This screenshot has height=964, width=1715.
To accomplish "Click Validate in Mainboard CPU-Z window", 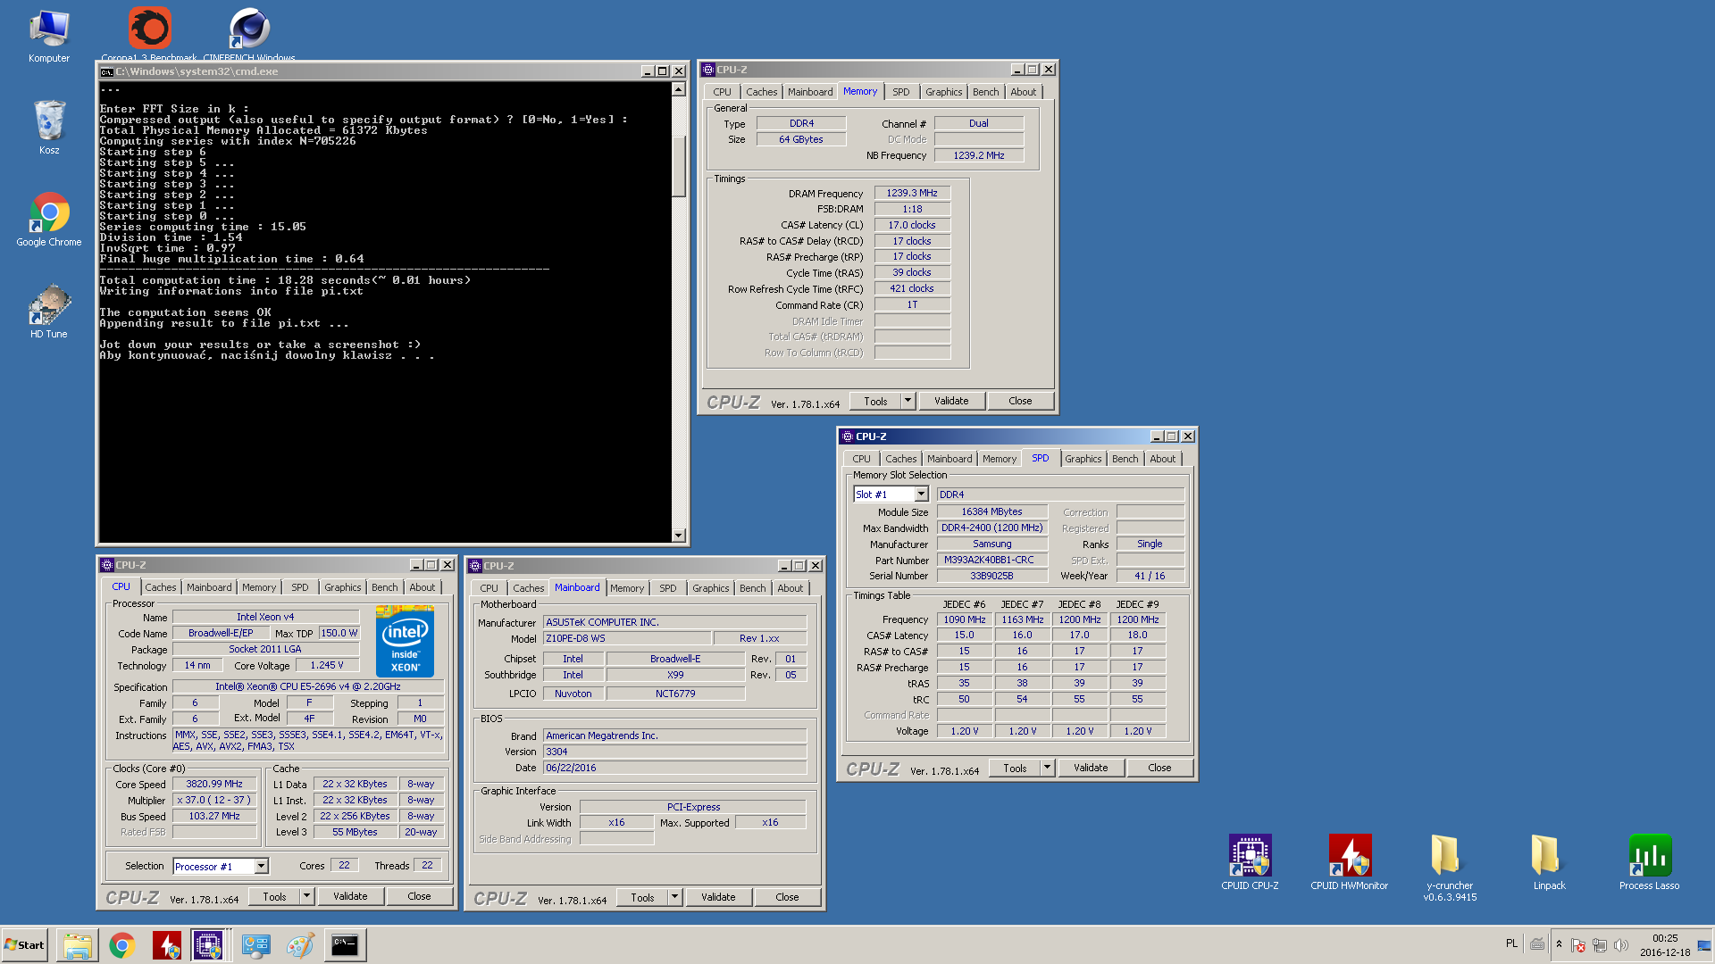I will 718,897.
